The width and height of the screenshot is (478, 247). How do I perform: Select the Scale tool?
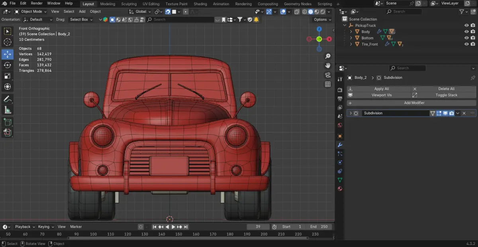[8, 76]
